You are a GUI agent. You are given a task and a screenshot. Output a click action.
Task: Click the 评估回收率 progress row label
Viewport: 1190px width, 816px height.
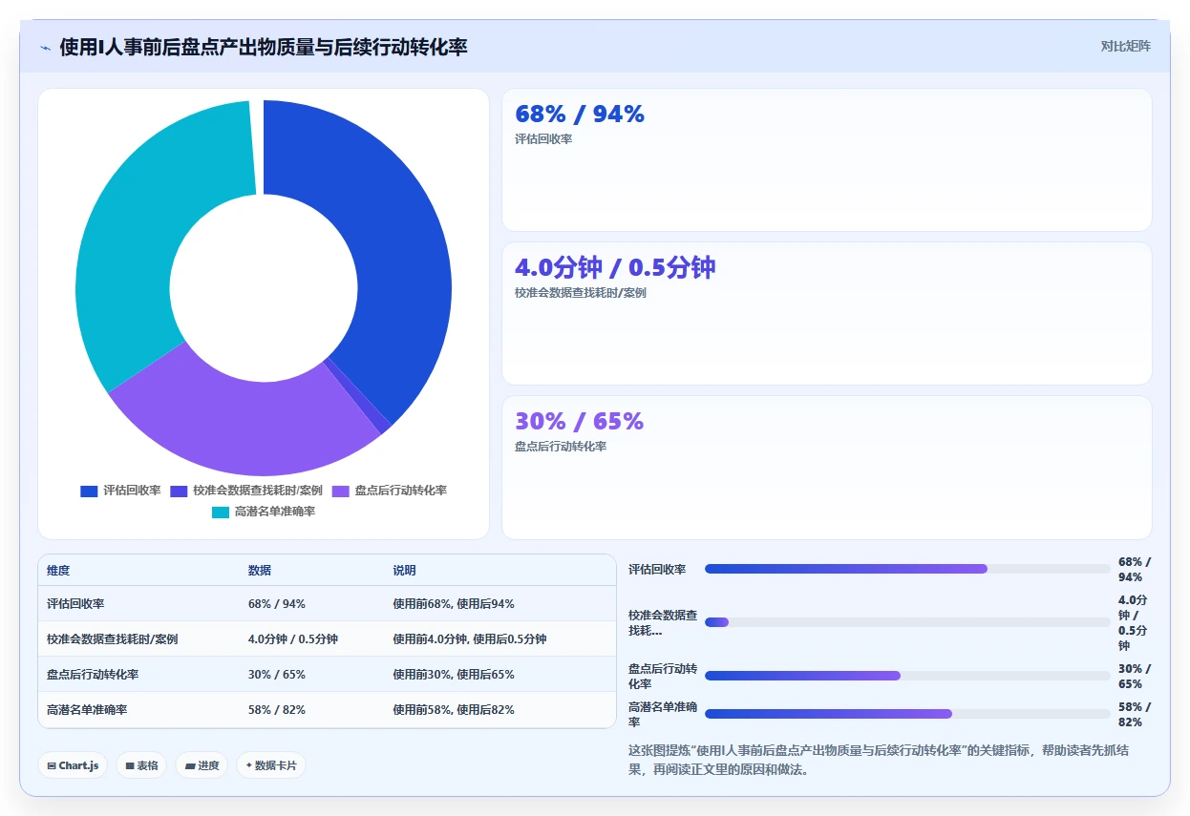657,570
